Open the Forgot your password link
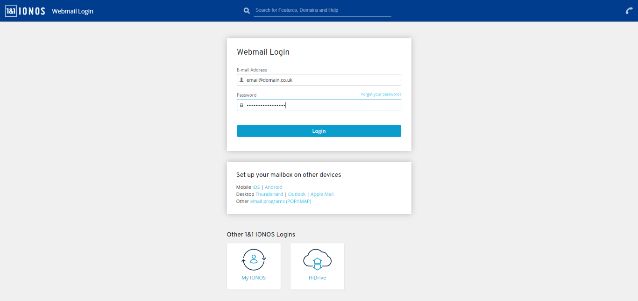The height and width of the screenshot is (301, 638). pos(381,94)
